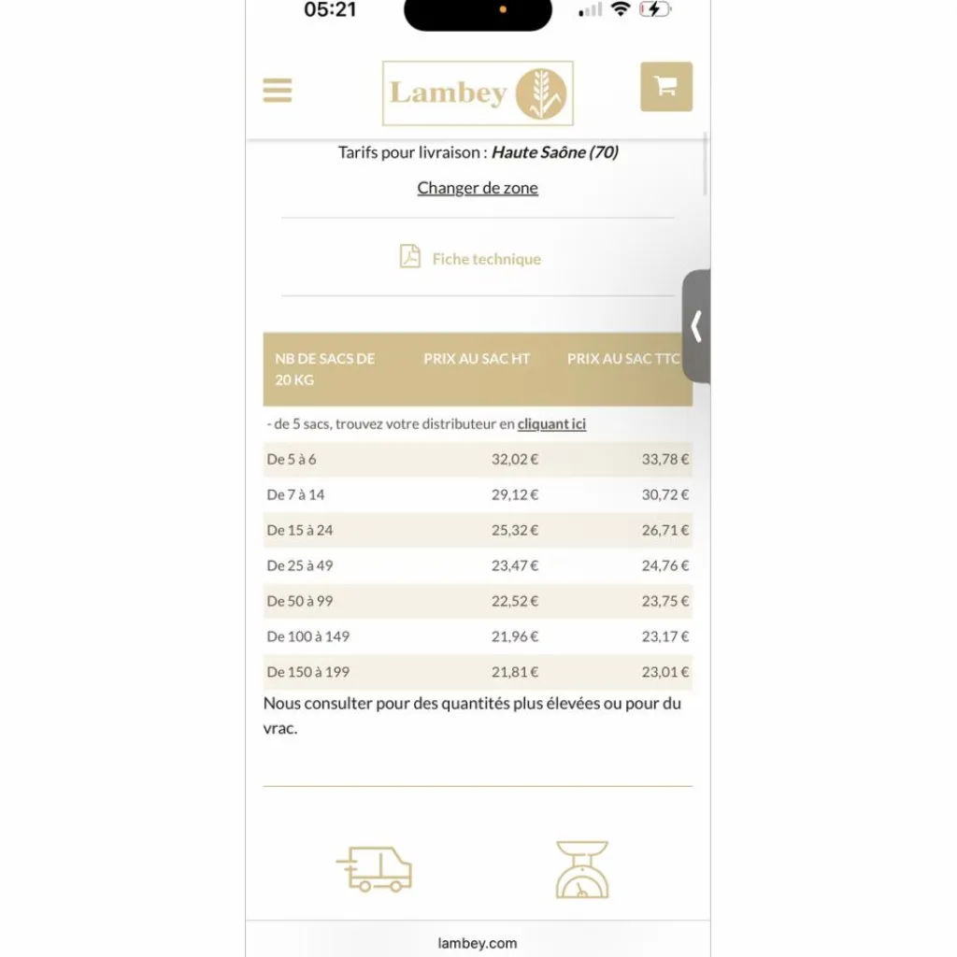Click the weighing scale icon
This screenshot has height=957, width=957.
[x=581, y=870]
